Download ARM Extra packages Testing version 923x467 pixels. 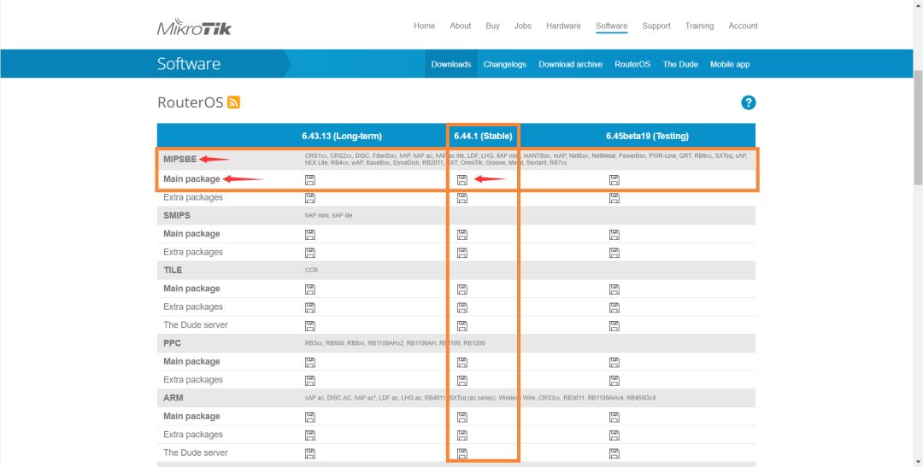614,435
